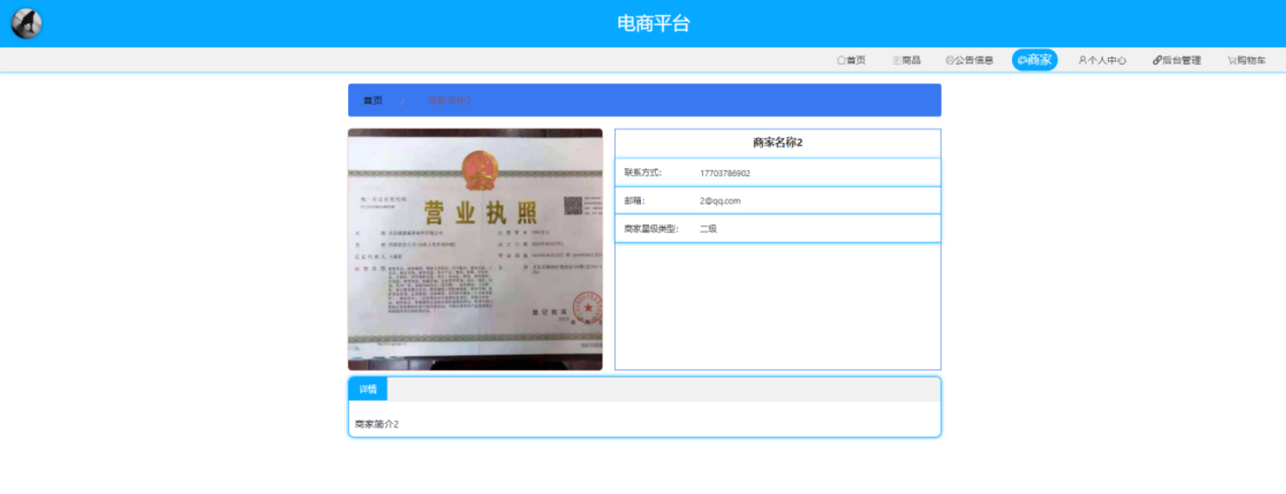Viewport: 1286px width, 494px height.
Task: Open 个人中心 from the navigation bar
Action: pyautogui.click(x=1102, y=60)
